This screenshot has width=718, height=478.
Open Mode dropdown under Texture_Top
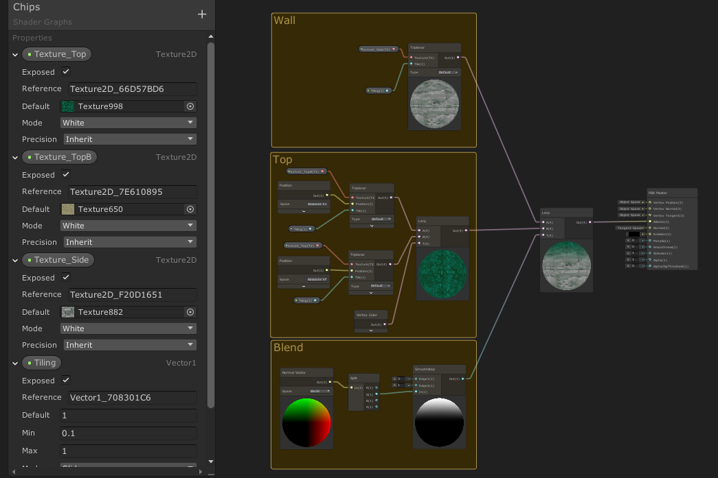pyautogui.click(x=128, y=123)
